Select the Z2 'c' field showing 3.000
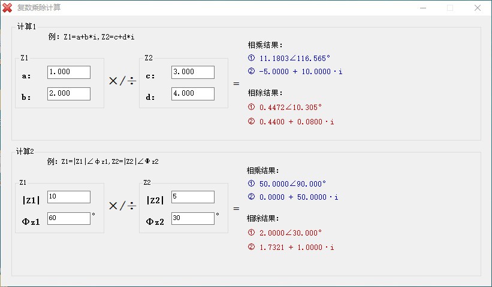This screenshot has height=287, width=492. pos(192,72)
